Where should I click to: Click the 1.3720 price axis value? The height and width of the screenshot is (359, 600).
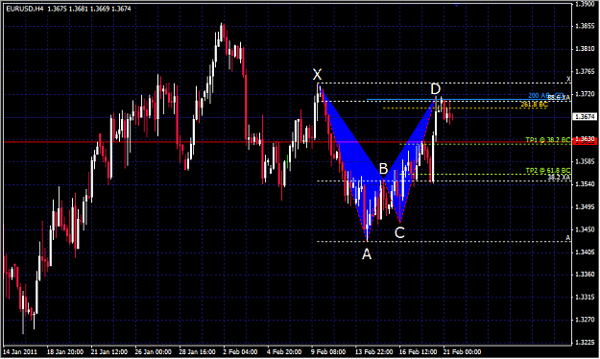coord(585,94)
